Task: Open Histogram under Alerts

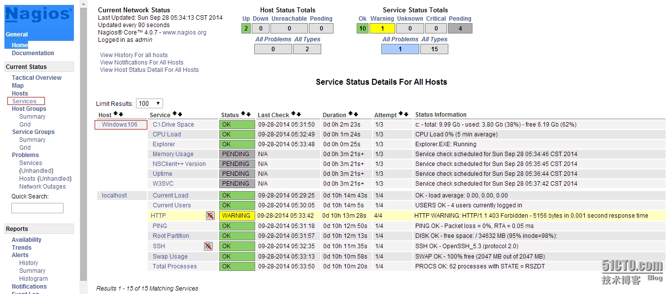Action: pos(34,279)
